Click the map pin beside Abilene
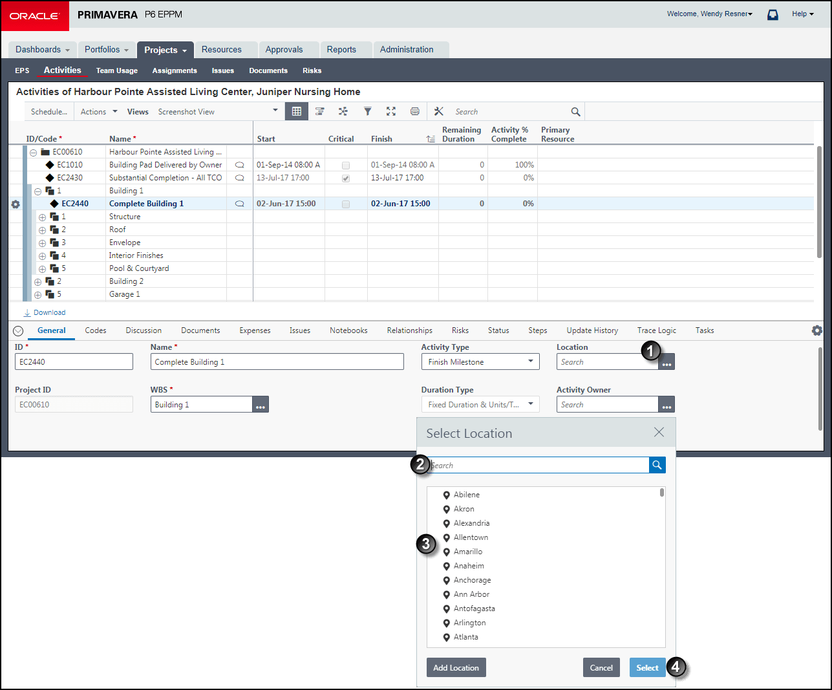 446,495
